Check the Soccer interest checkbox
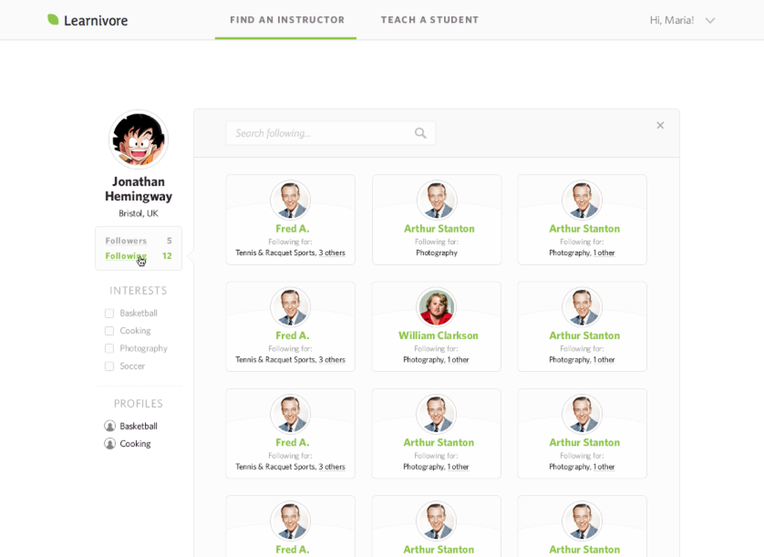 110,366
